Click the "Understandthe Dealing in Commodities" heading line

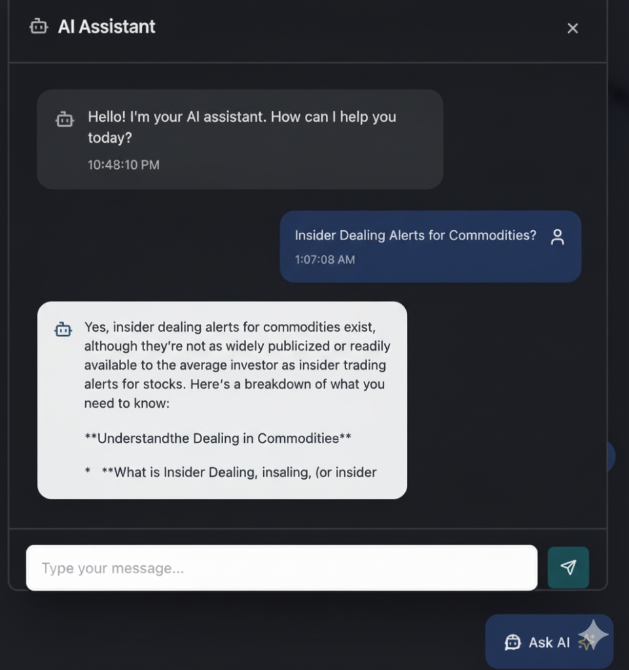(x=218, y=438)
